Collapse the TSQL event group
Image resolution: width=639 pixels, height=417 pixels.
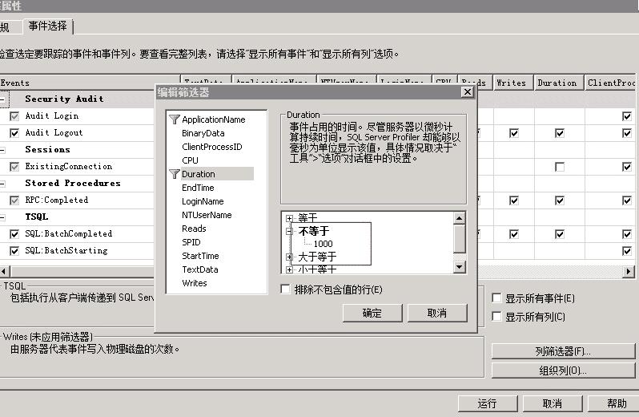(2, 217)
